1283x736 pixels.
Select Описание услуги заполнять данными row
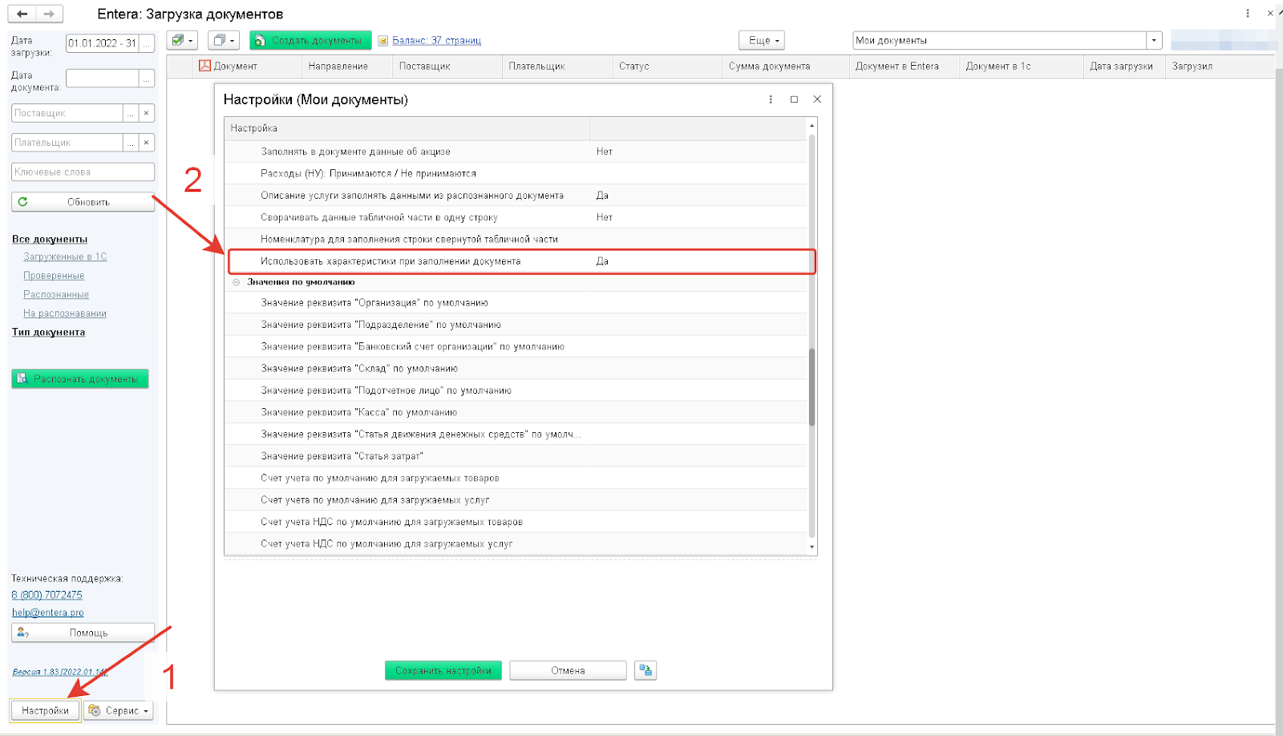[516, 196]
